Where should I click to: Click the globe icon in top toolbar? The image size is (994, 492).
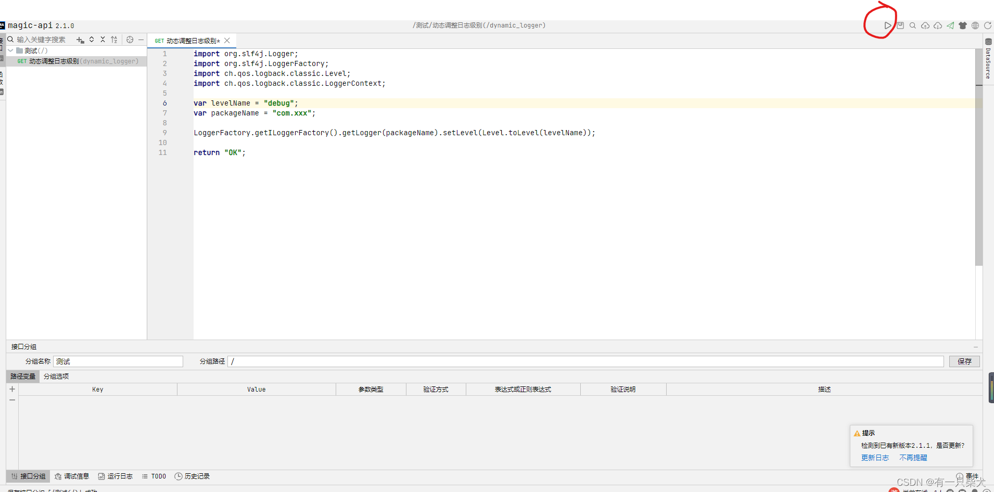point(975,25)
